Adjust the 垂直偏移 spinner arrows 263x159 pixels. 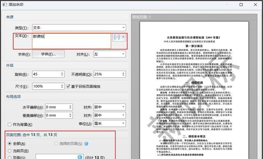[70, 115]
